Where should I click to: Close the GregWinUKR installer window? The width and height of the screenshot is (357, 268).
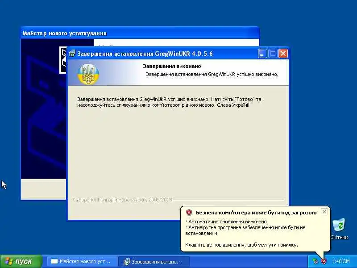coord(283,54)
